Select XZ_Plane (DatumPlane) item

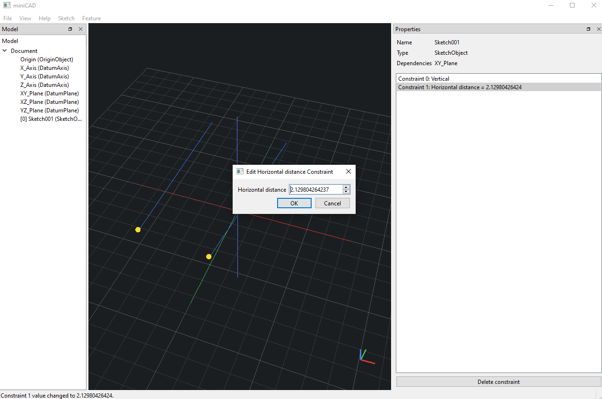click(x=50, y=102)
